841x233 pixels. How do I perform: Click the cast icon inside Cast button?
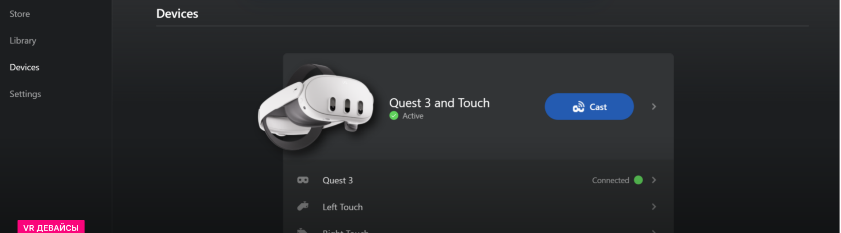tap(579, 107)
